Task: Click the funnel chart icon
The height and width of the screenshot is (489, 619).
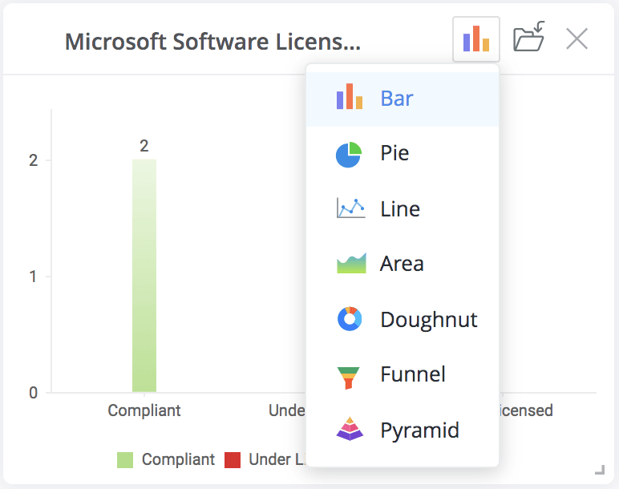Action: coord(350,375)
